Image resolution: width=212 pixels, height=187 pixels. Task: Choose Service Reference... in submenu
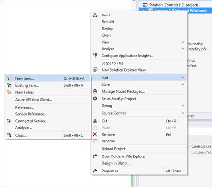pyautogui.click(x=31, y=114)
